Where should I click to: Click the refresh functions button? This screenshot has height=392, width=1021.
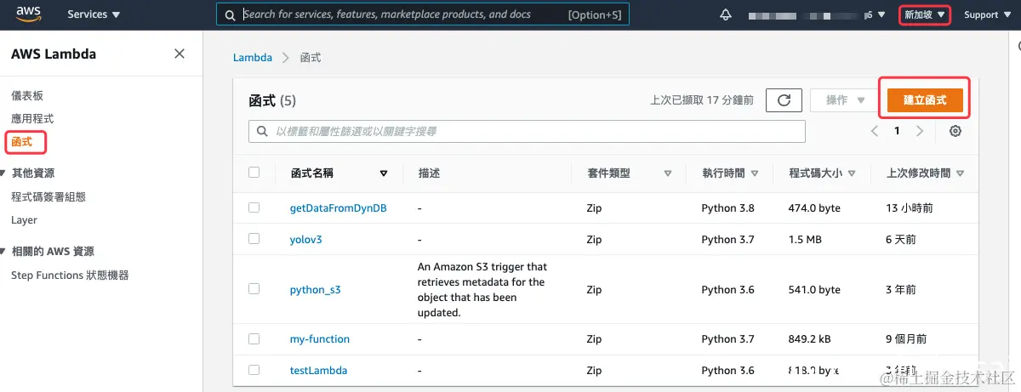[x=784, y=100]
